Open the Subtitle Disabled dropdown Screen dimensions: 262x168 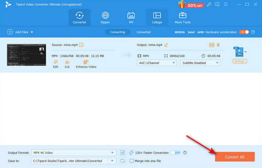200,63
